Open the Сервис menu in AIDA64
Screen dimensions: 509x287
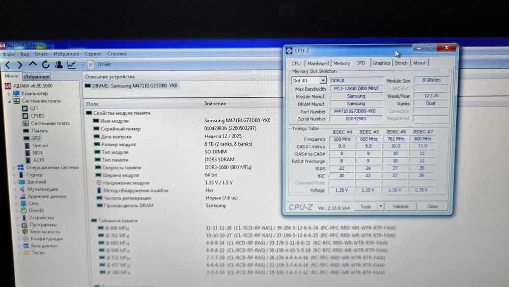[x=93, y=54]
